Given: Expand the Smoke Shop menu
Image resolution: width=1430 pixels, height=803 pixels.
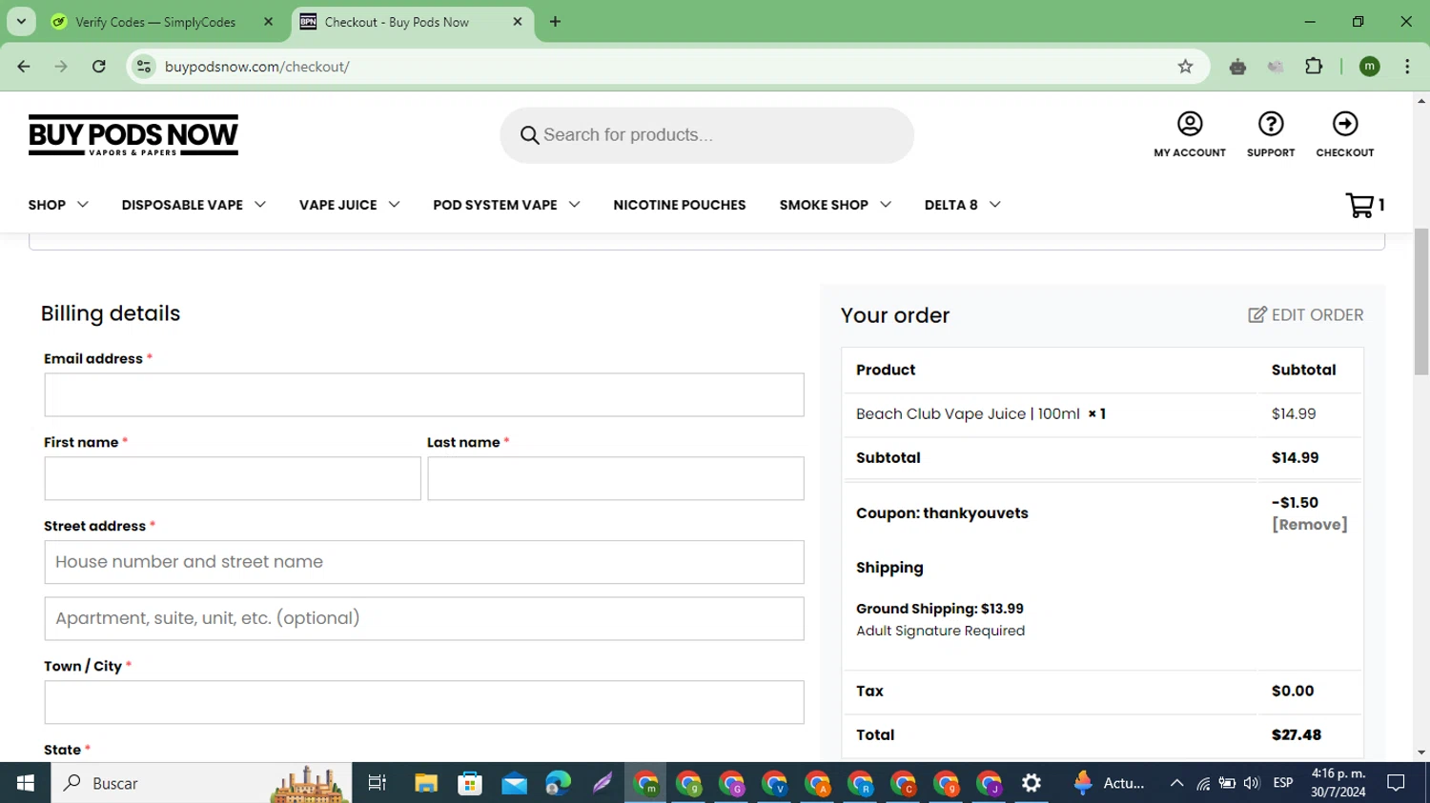Looking at the screenshot, I should coord(835,205).
